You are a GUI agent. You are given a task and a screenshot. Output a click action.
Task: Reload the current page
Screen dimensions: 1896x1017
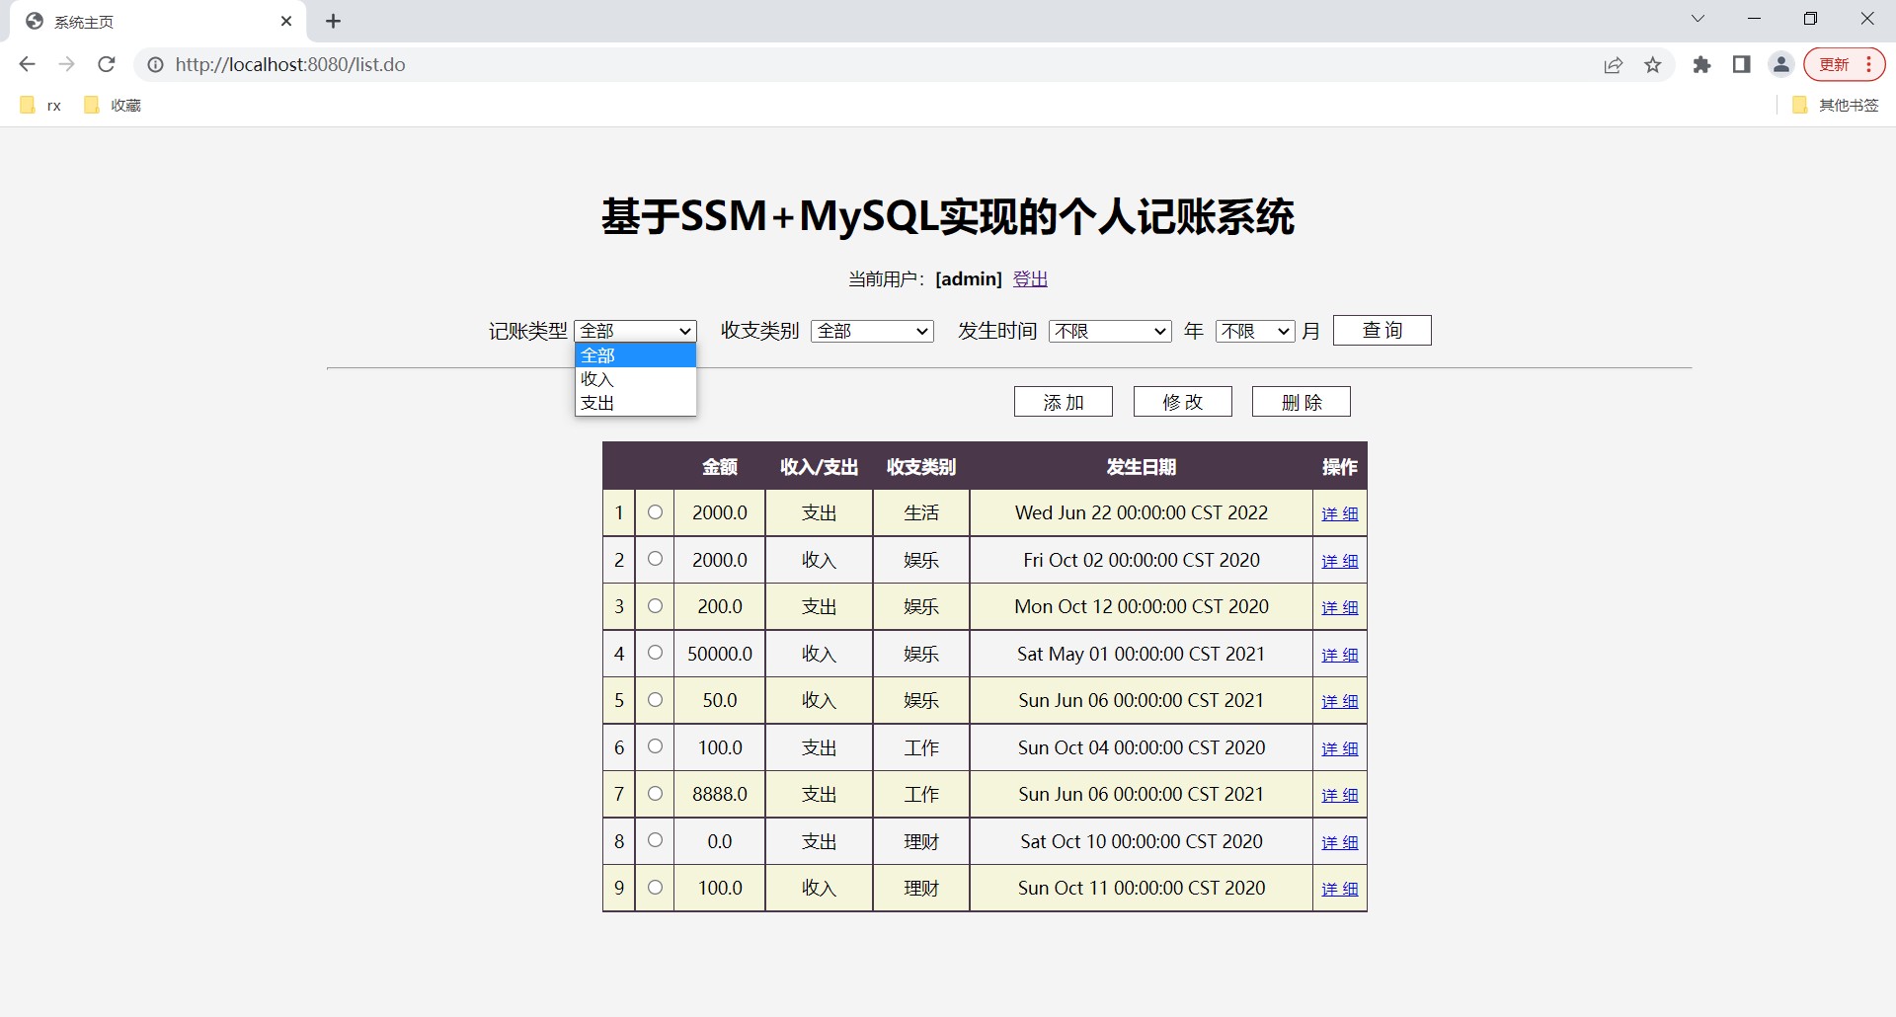tap(107, 64)
